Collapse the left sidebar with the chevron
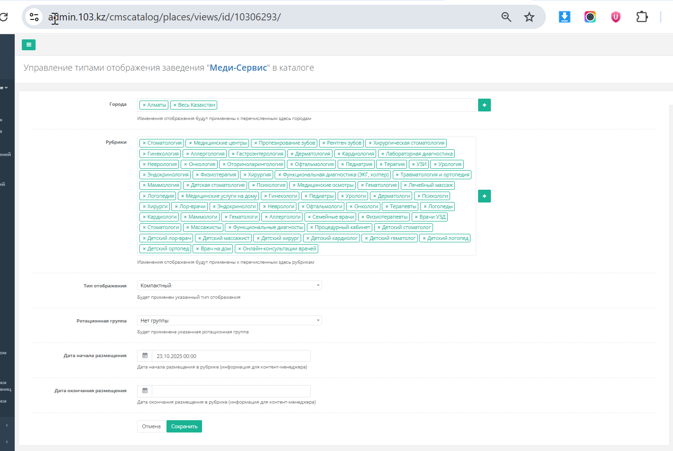 (x=7, y=425)
